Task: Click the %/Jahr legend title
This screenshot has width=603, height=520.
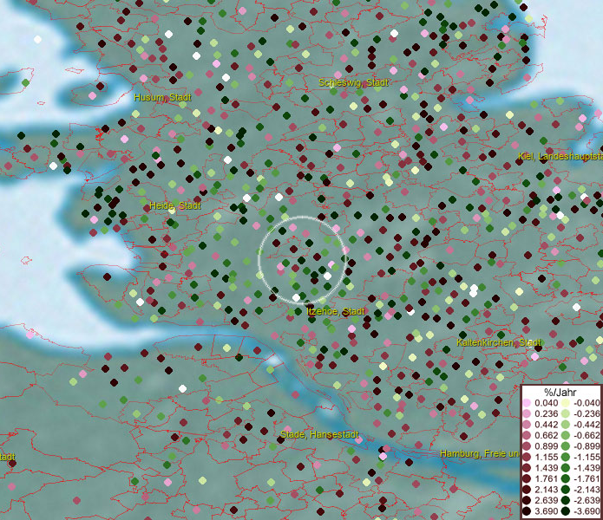Action: pos(560,393)
